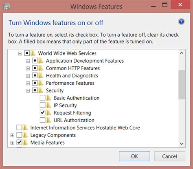Screen dimensions: 193x169
Task: Select the "Legacy Components" label
Action: (53, 135)
